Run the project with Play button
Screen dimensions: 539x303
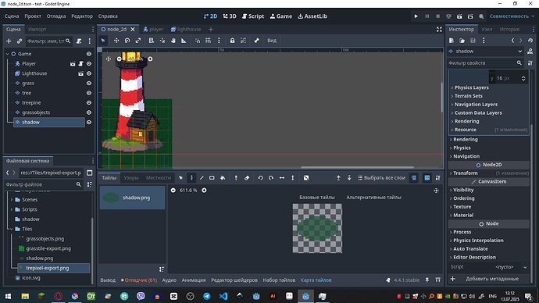416,16
